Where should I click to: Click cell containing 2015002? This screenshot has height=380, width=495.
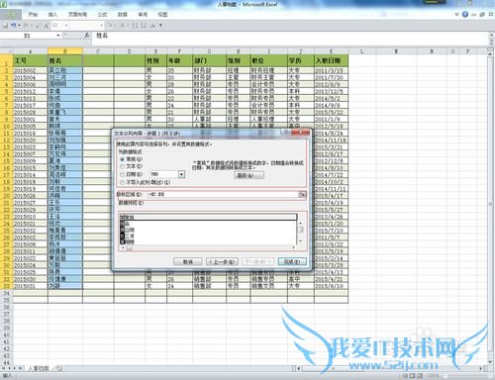(31, 70)
